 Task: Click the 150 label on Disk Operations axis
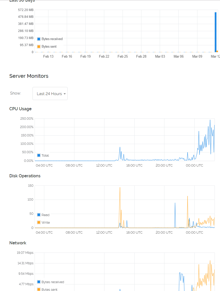click(x=31, y=186)
